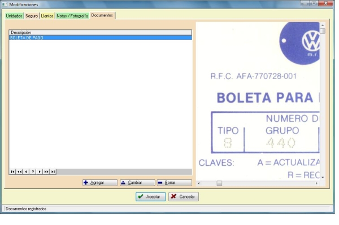Image resolution: width=339 pixels, height=225 pixels.
Task: Click the Cambiar button to edit document
Action: pos(137,183)
